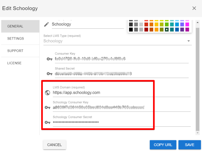Click the LMS Domain field with app.schoology.com
This screenshot has height=151, width=202.
click(x=122, y=93)
